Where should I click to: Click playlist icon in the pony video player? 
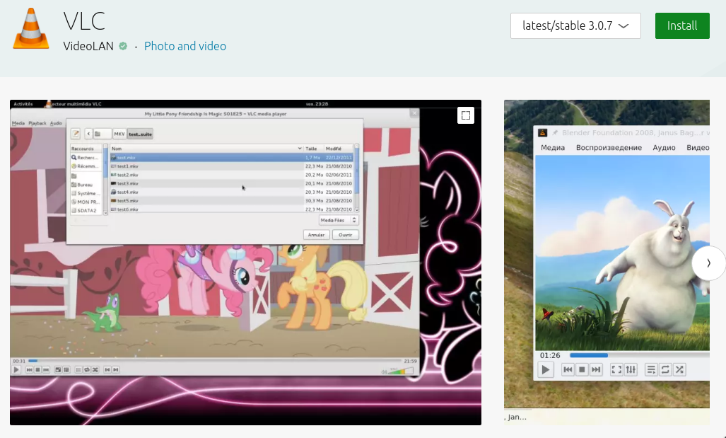click(x=78, y=369)
